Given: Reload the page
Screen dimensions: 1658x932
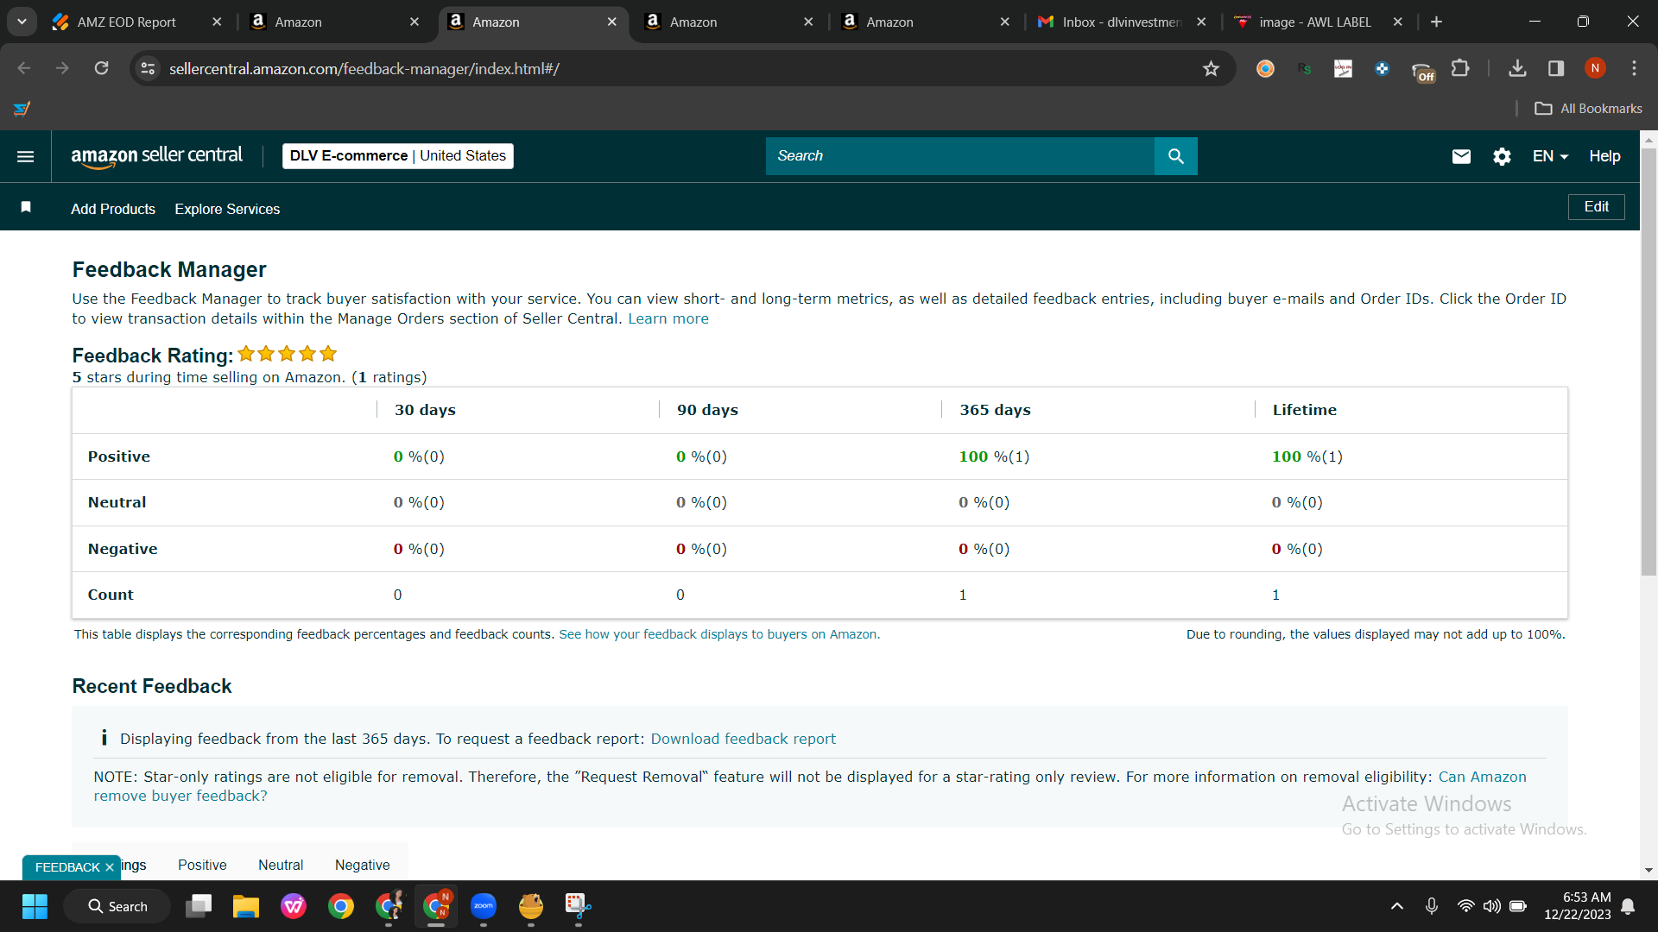Looking at the screenshot, I should point(102,68).
